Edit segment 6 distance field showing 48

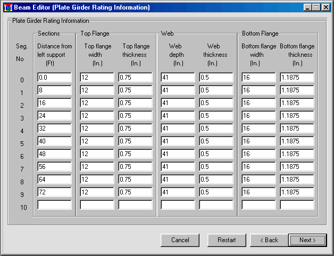pyautogui.click(x=54, y=154)
